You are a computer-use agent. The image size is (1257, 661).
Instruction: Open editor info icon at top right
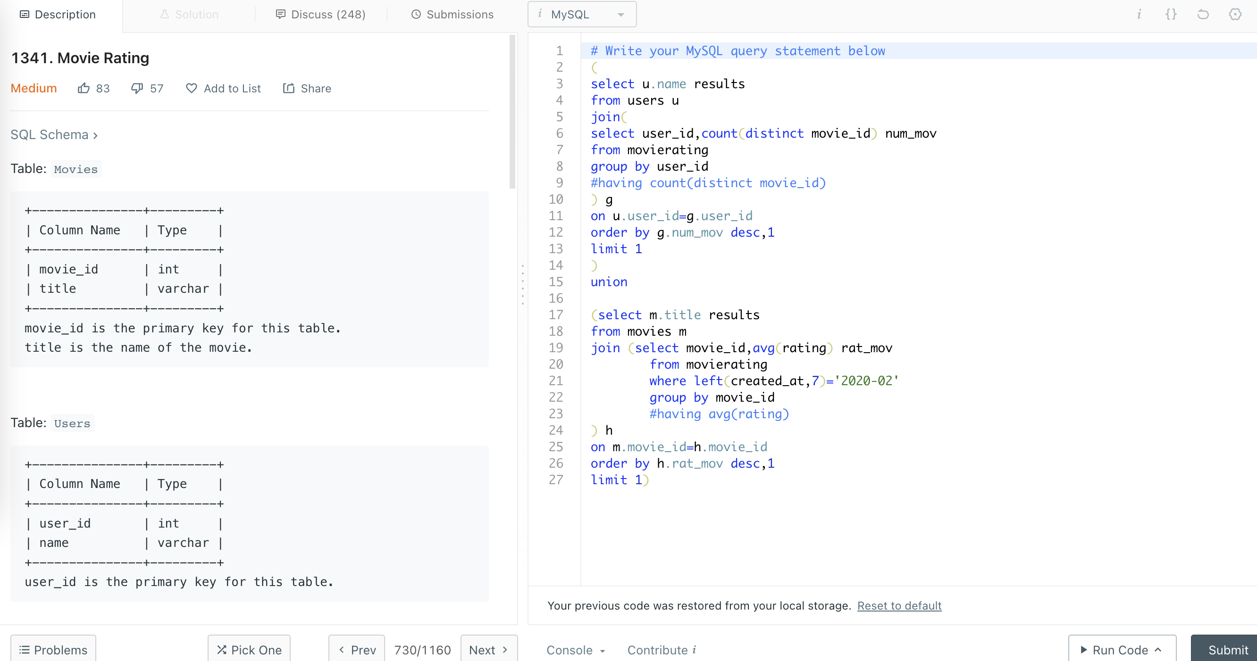tap(1139, 14)
